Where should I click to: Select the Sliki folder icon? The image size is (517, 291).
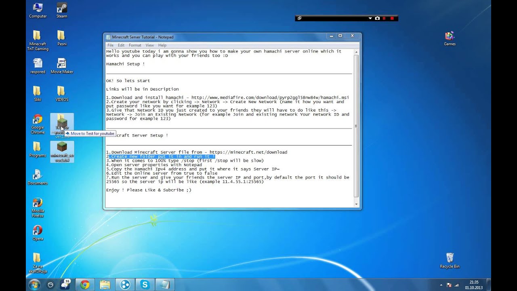38,93
